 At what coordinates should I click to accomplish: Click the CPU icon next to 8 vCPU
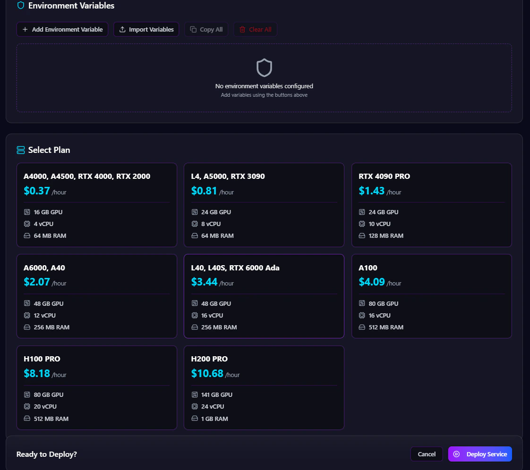pos(195,224)
